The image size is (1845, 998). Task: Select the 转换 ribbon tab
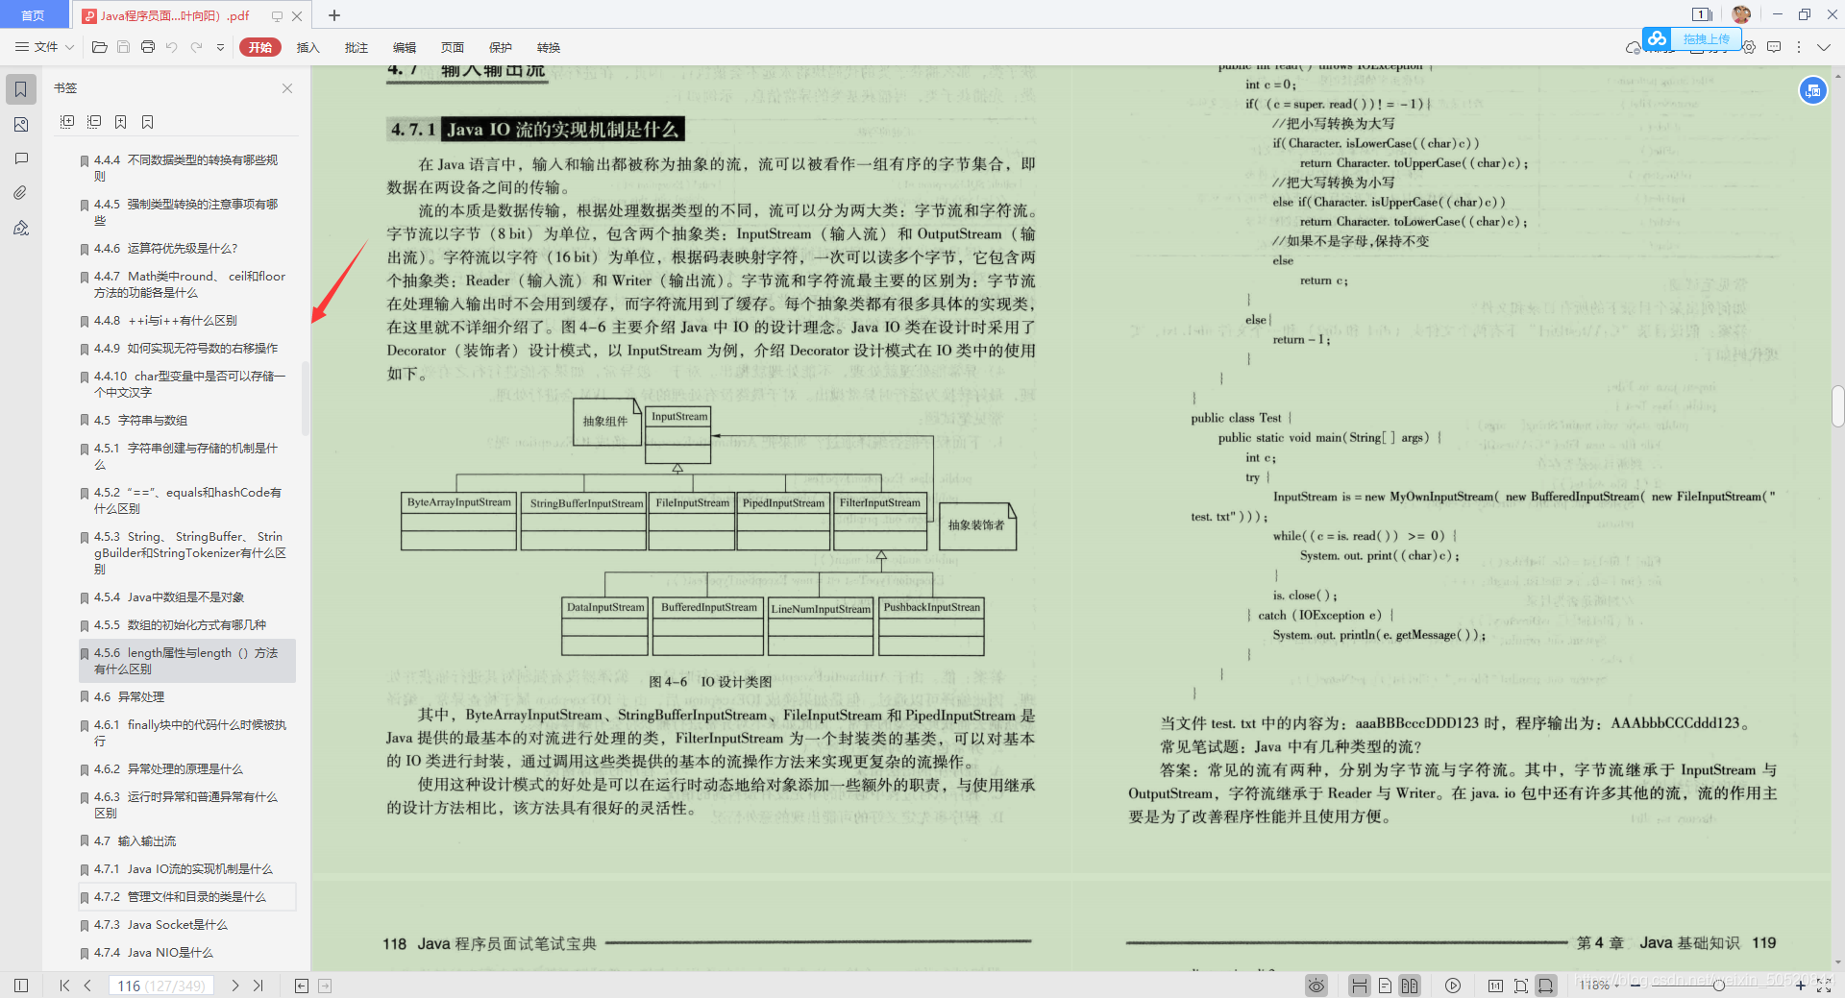point(549,47)
